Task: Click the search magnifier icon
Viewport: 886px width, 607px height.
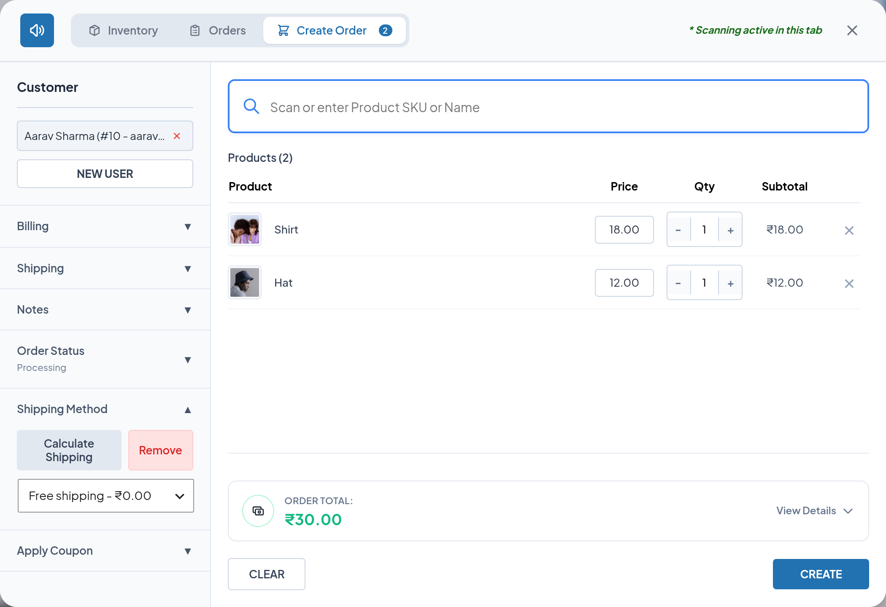Action: coord(251,106)
